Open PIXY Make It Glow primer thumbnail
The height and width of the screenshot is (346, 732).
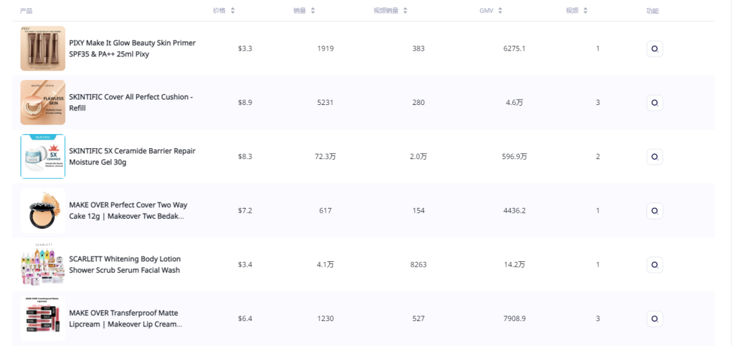[43, 49]
